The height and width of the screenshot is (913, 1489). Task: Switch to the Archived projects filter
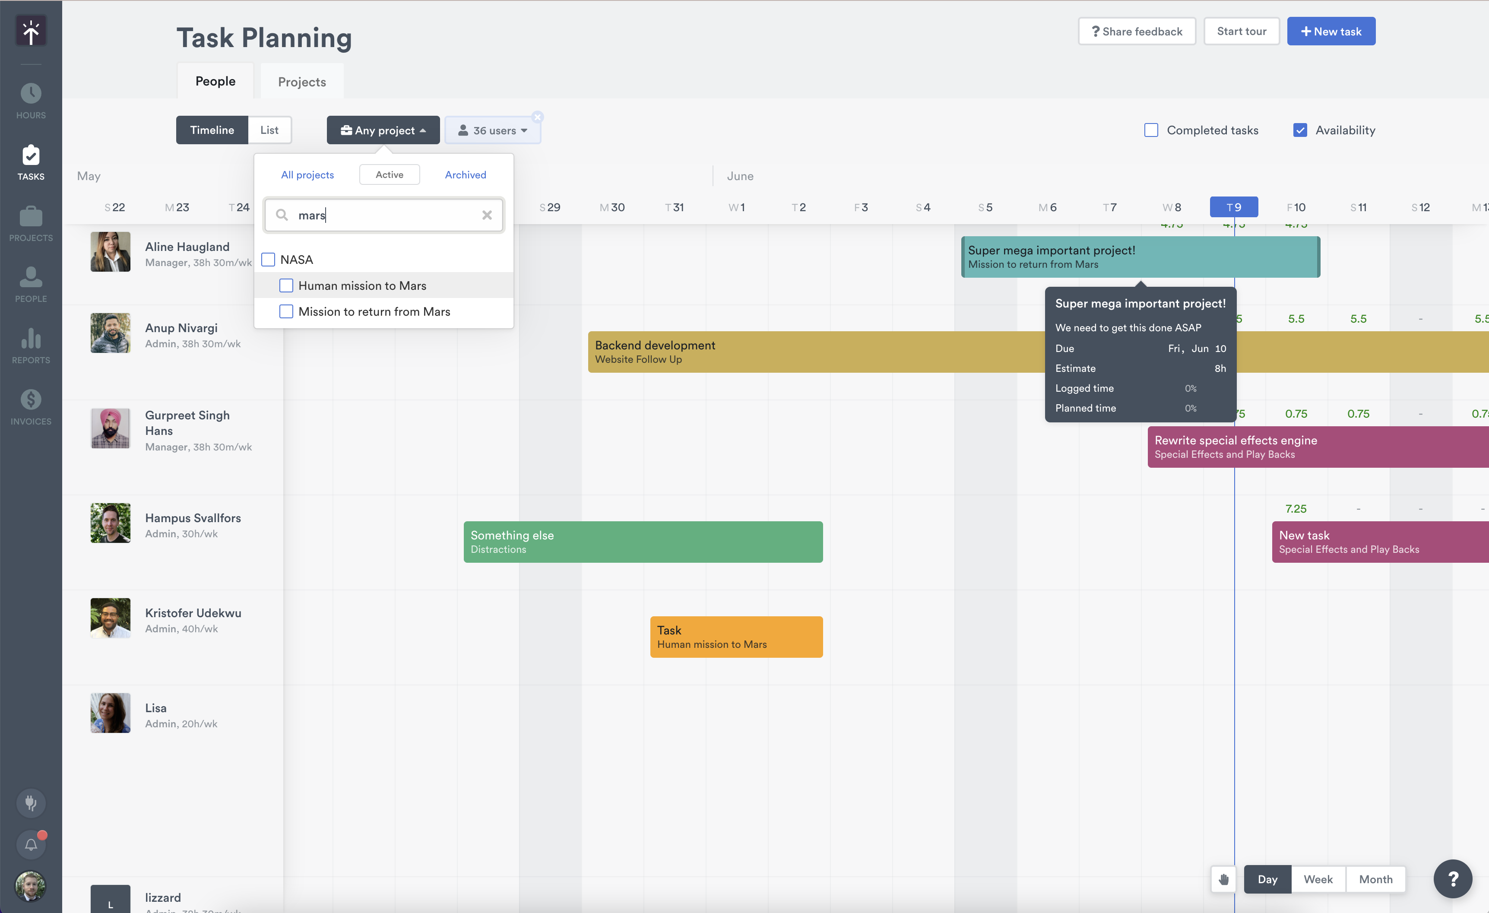[x=466, y=174]
